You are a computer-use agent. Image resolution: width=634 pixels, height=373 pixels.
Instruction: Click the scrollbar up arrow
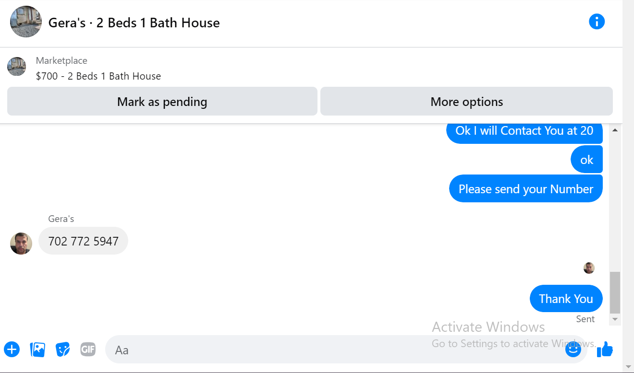[x=615, y=130]
